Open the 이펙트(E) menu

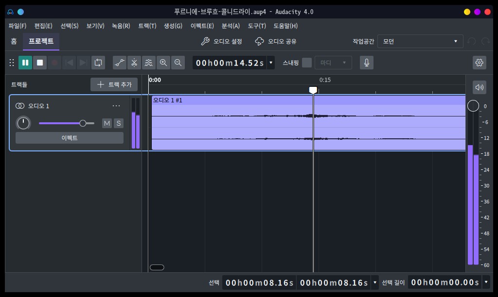[x=202, y=26]
